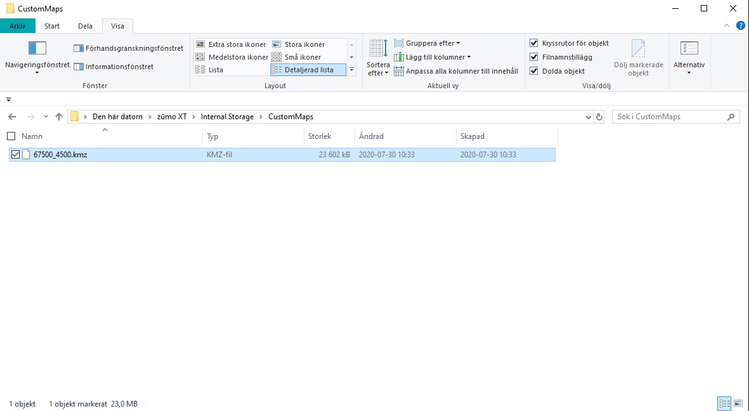The image size is (749, 411).
Task: Uncheck the 67500_4500.kmz file checkbox
Action: (15, 154)
